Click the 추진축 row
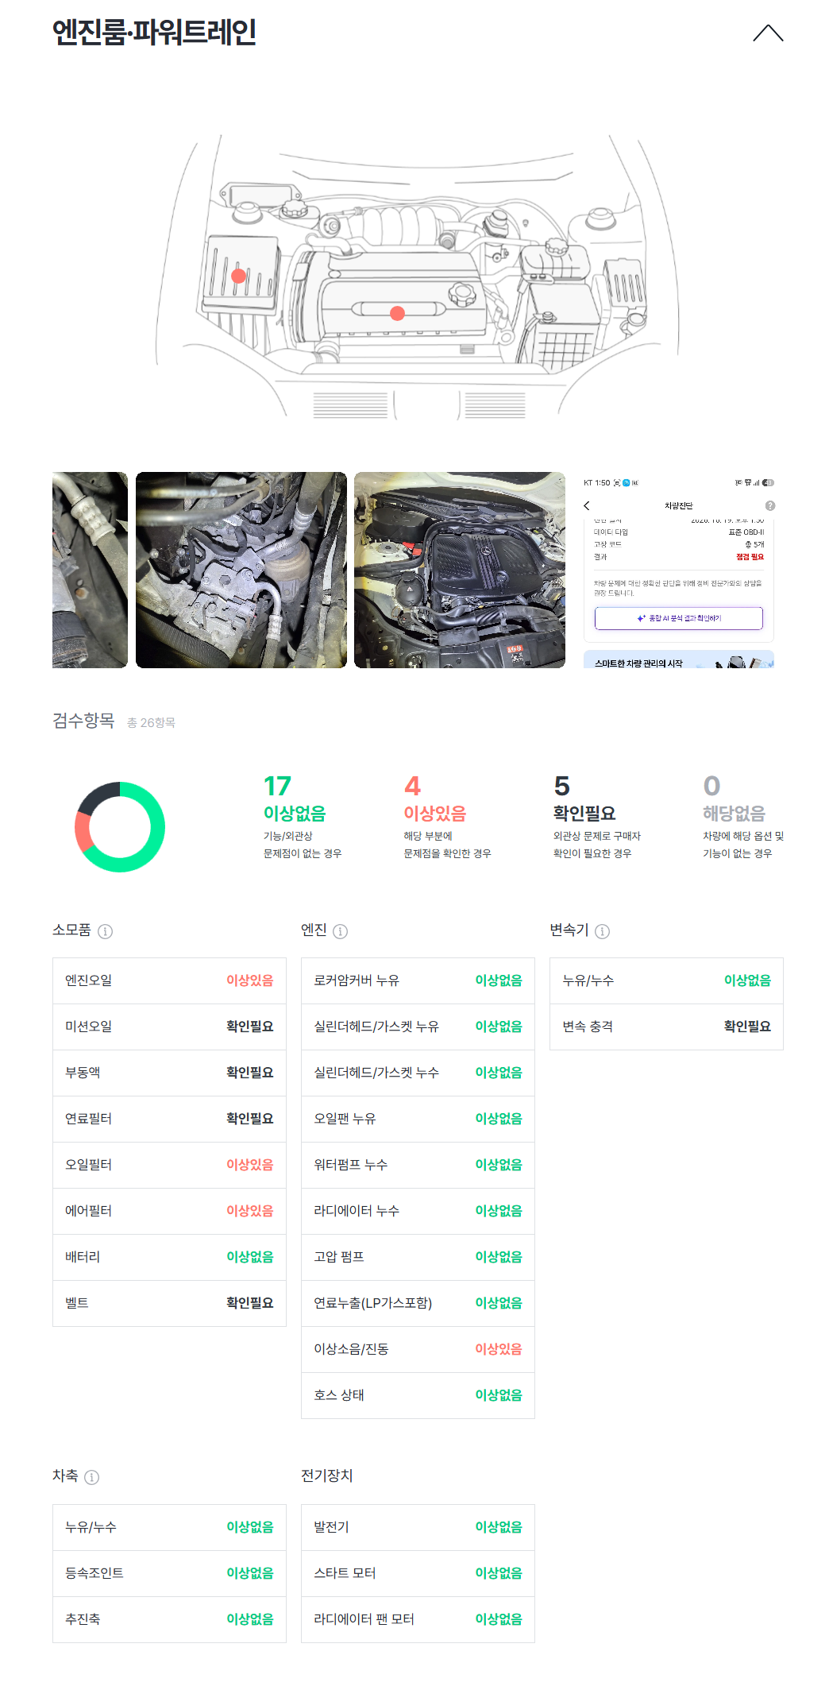 pyautogui.click(x=169, y=1619)
